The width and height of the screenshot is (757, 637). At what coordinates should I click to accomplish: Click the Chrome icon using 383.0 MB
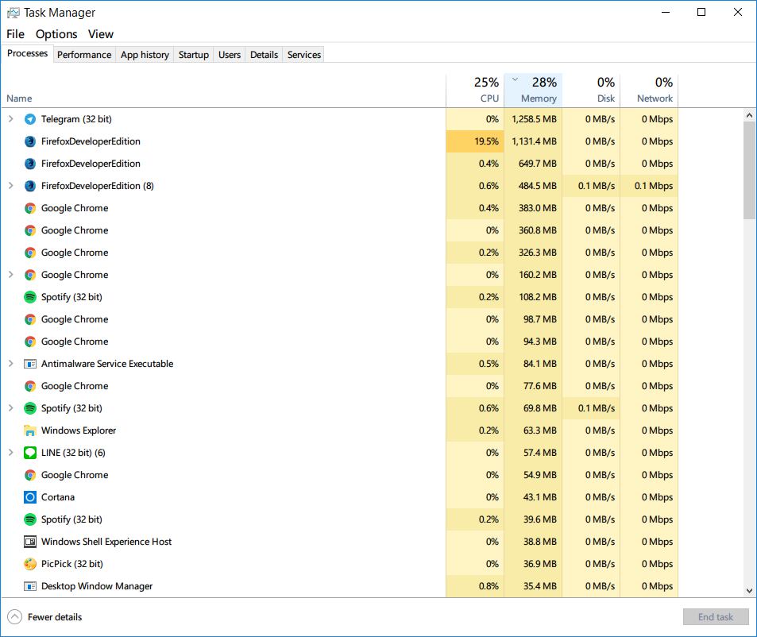30,208
